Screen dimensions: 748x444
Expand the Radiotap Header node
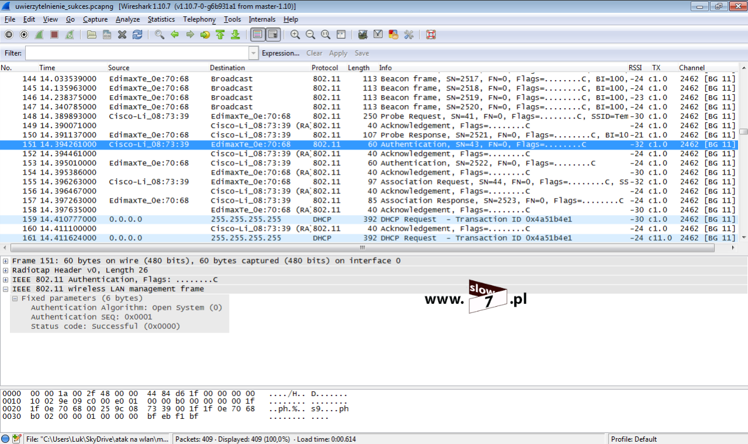[6, 270]
